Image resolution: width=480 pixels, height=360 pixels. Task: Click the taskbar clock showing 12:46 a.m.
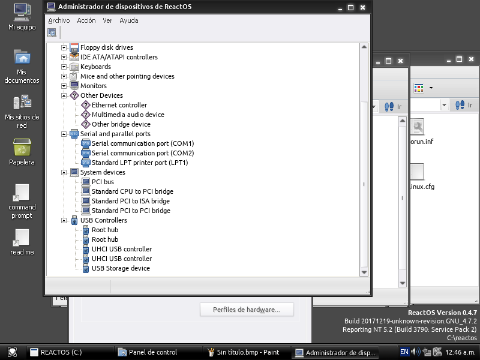pos(460,352)
